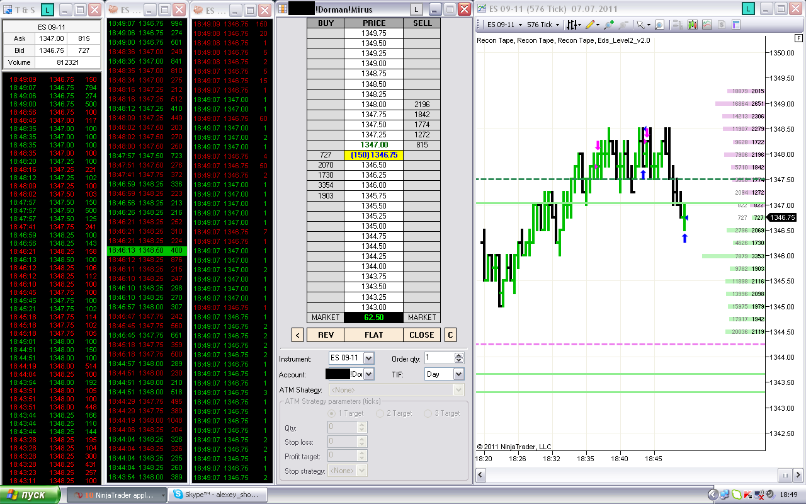Click the highlighted (150) 1346.75 price cell
The height and width of the screenshot is (504, 806).
374,154
